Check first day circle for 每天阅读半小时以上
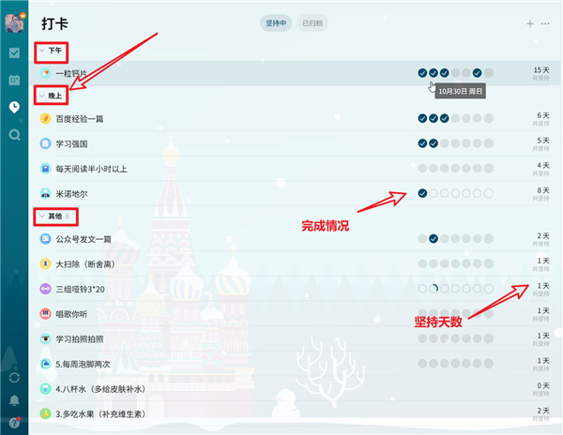This screenshot has height=435, width=563. tap(422, 168)
